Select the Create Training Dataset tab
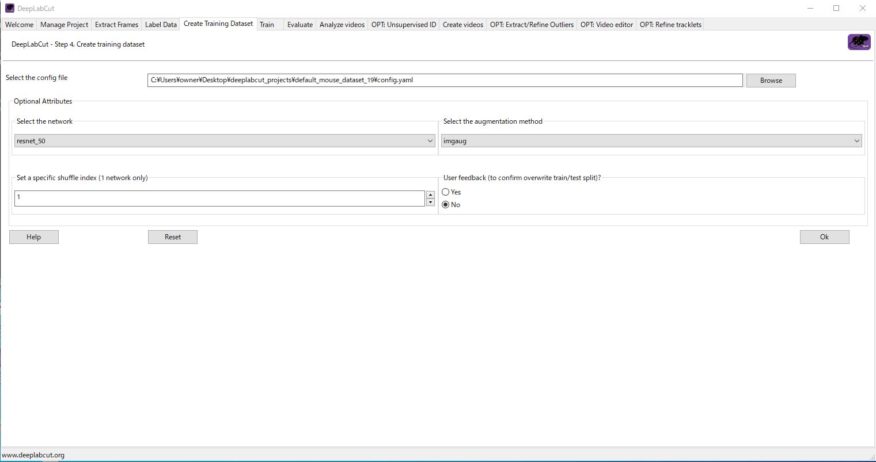876x462 pixels. tap(218, 24)
